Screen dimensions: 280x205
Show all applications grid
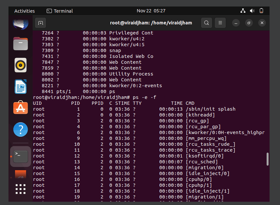coord(21,189)
